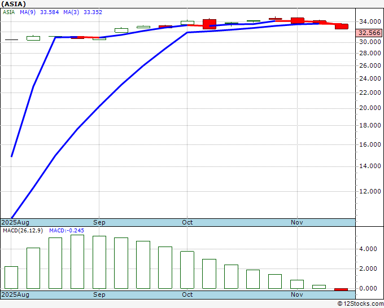This screenshot has height=308, width=384.
Task: Select Nov on the MACD panel date axis
Action: coord(297,295)
